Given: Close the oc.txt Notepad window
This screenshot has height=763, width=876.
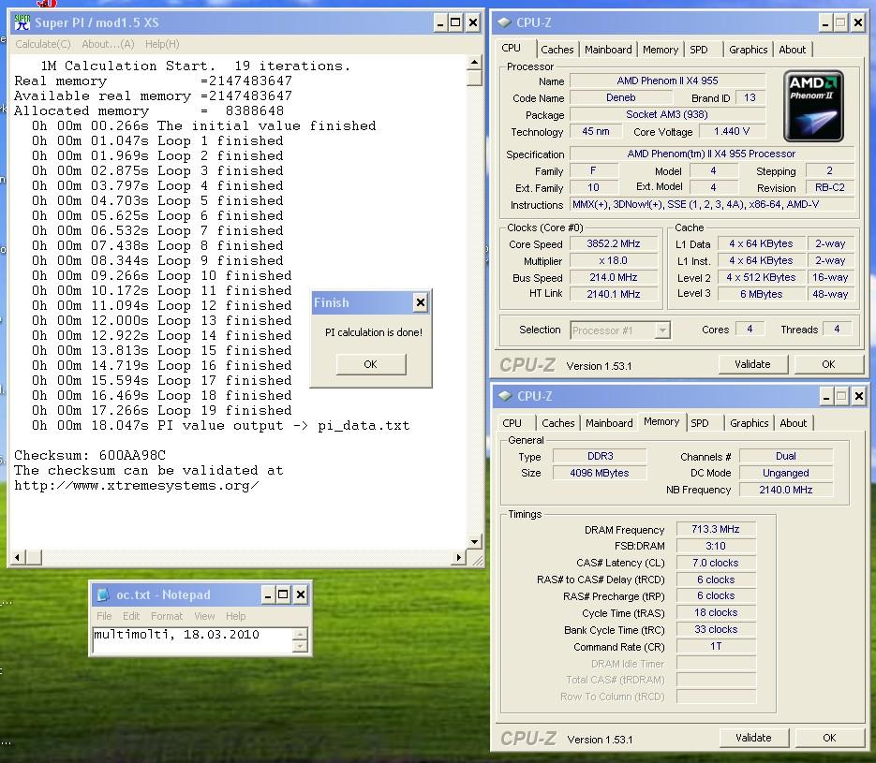Looking at the screenshot, I should [301, 595].
